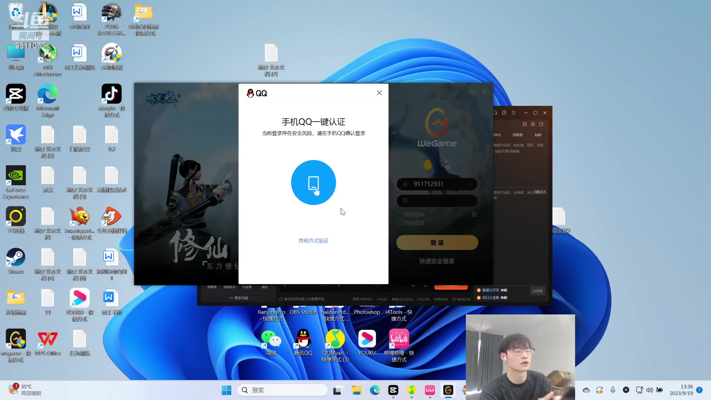The image size is (711, 400).
Task: Select the 员工行为规范 document icon
Action: coord(79,57)
